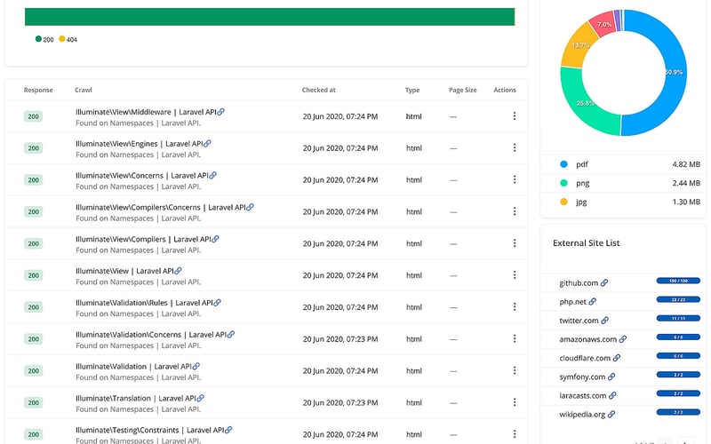The image size is (711, 444).
Task: Open the link icon beside Illuminate\View\Compilers\Concerns
Action: point(250,207)
